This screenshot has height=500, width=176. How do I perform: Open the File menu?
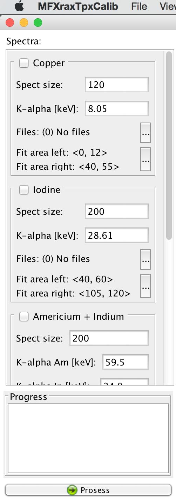[x=139, y=6]
